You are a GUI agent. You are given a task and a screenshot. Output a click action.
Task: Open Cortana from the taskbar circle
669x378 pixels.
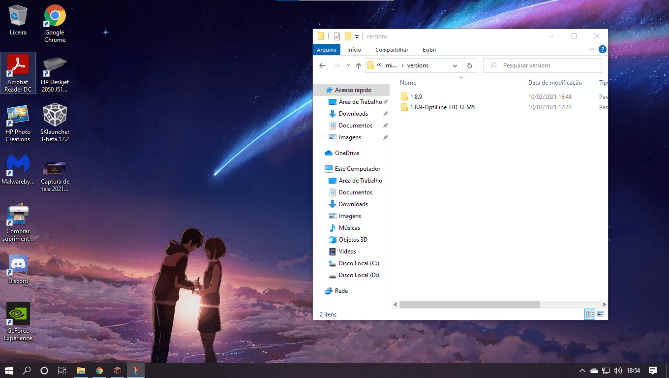coord(44,371)
